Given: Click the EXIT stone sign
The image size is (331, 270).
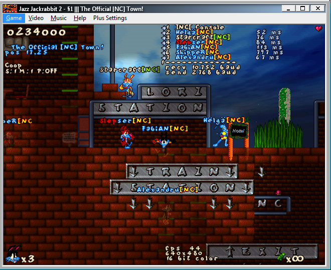Looking at the screenshot, I should tap(262, 251).
